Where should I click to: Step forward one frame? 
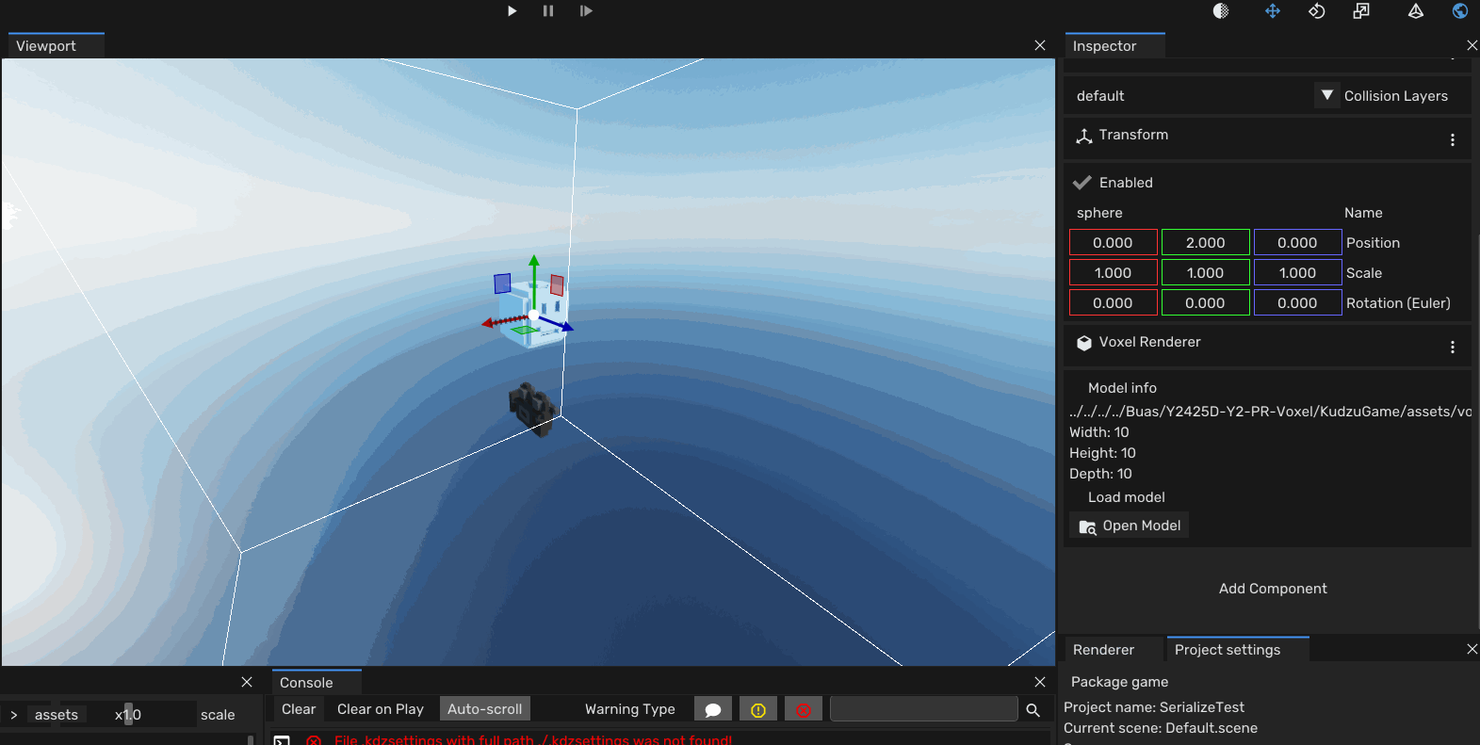[x=586, y=11]
